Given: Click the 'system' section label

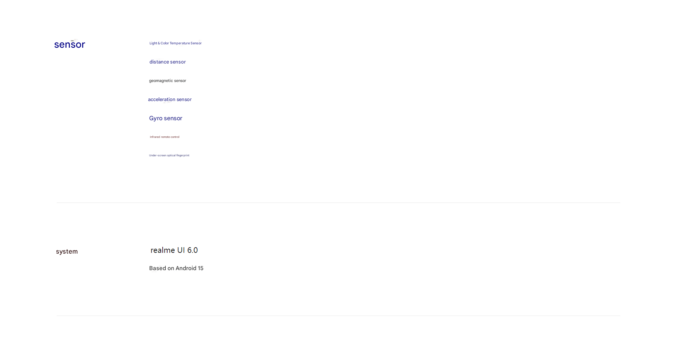Looking at the screenshot, I should pyautogui.click(x=67, y=251).
